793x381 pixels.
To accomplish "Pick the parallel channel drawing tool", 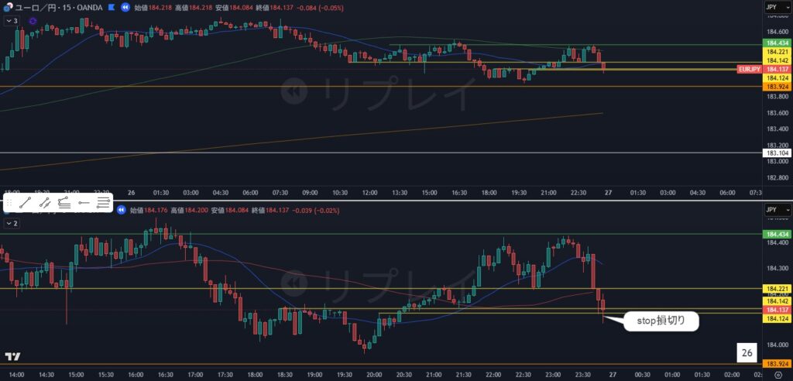I will click(64, 203).
